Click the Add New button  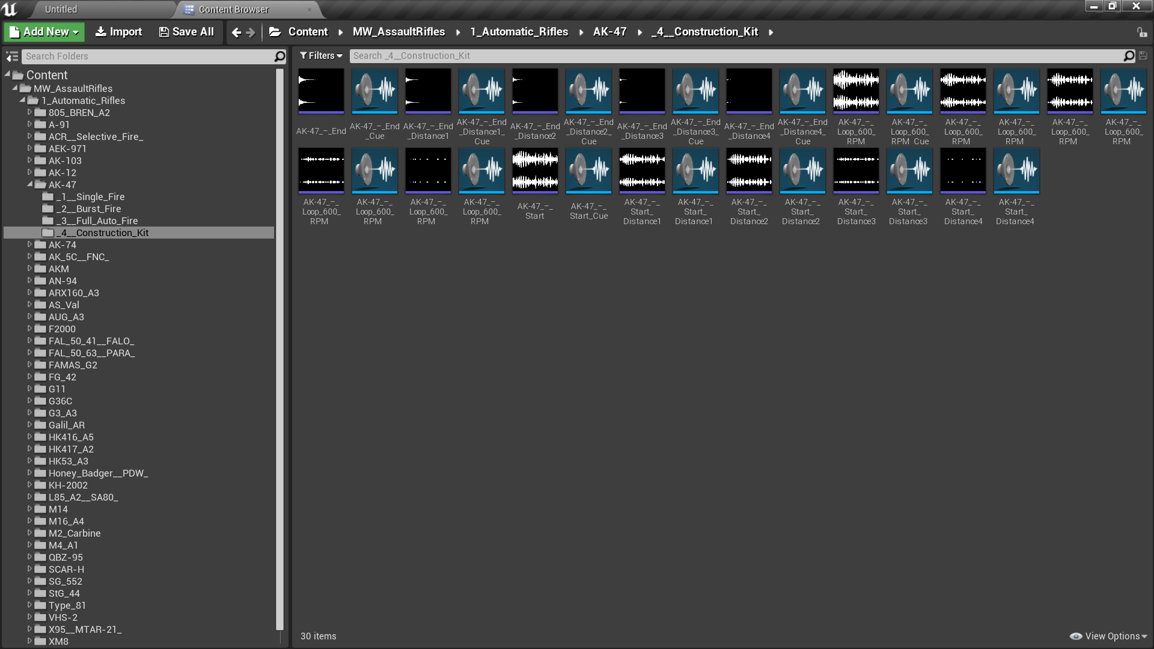tap(43, 32)
